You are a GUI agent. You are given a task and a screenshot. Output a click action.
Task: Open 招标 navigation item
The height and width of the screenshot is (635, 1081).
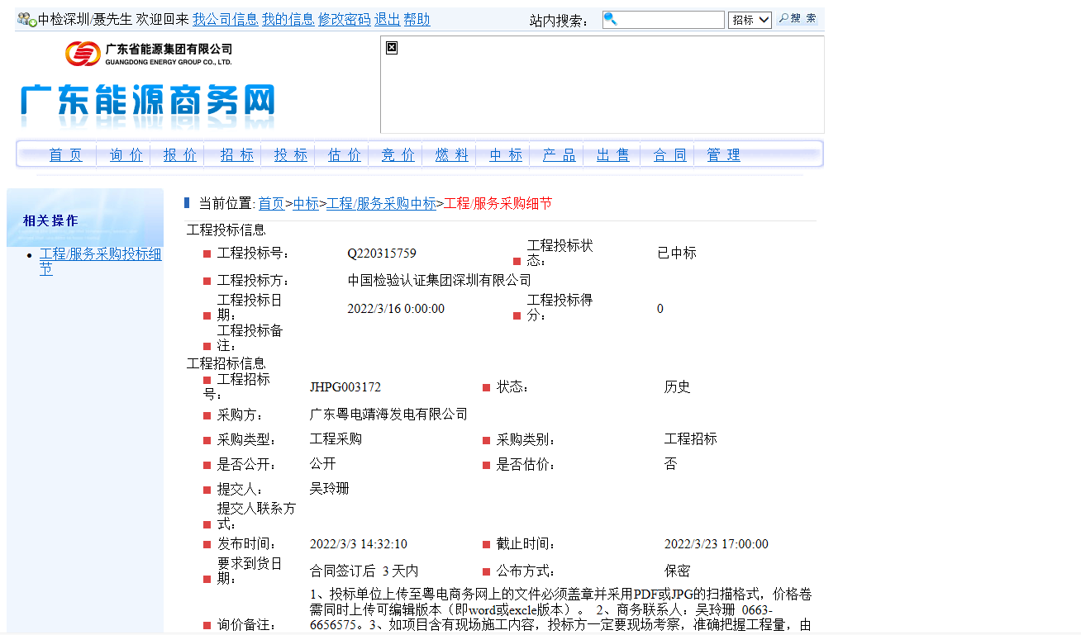pyautogui.click(x=237, y=155)
